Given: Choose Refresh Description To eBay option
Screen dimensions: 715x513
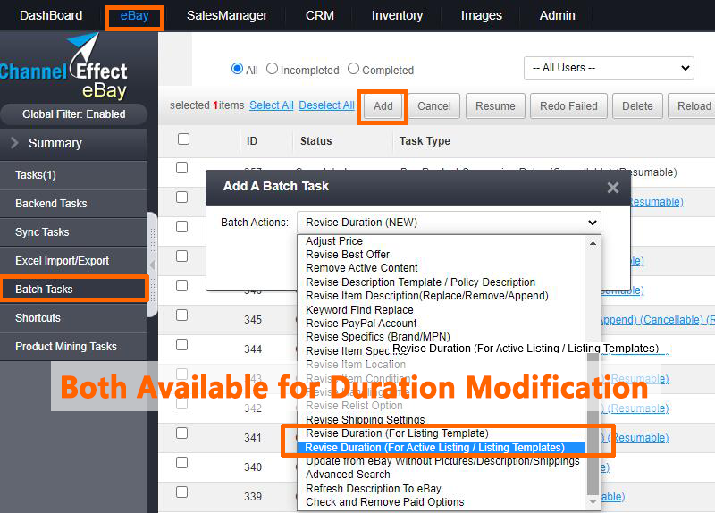Looking at the screenshot, I should (374, 489).
